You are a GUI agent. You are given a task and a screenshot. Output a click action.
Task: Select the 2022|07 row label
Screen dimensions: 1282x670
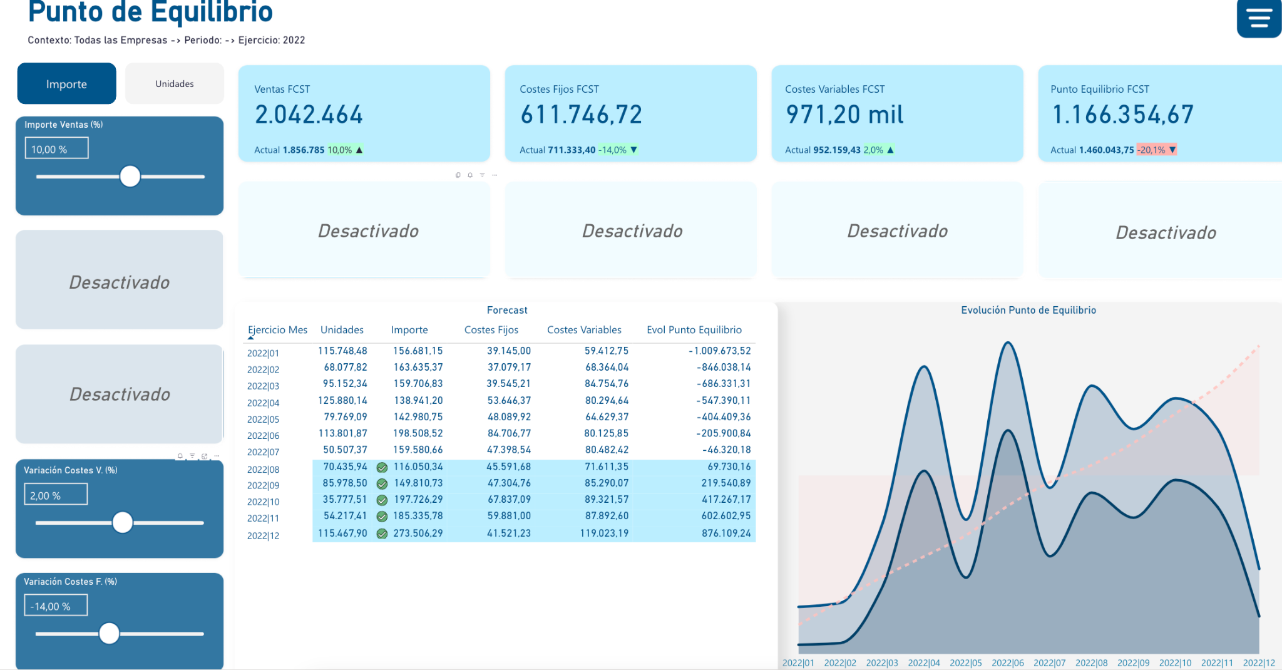(x=263, y=452)
